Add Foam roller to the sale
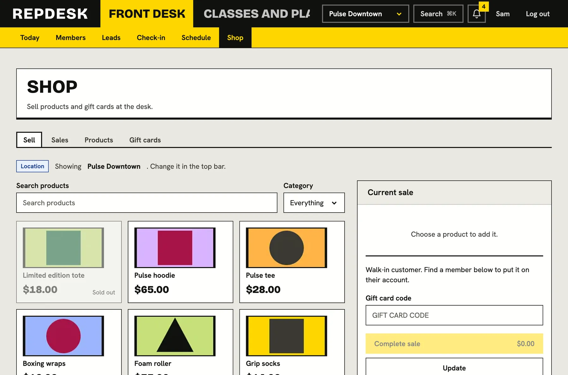Viewport: 568px width, 375px height. (x=180, y=342)
